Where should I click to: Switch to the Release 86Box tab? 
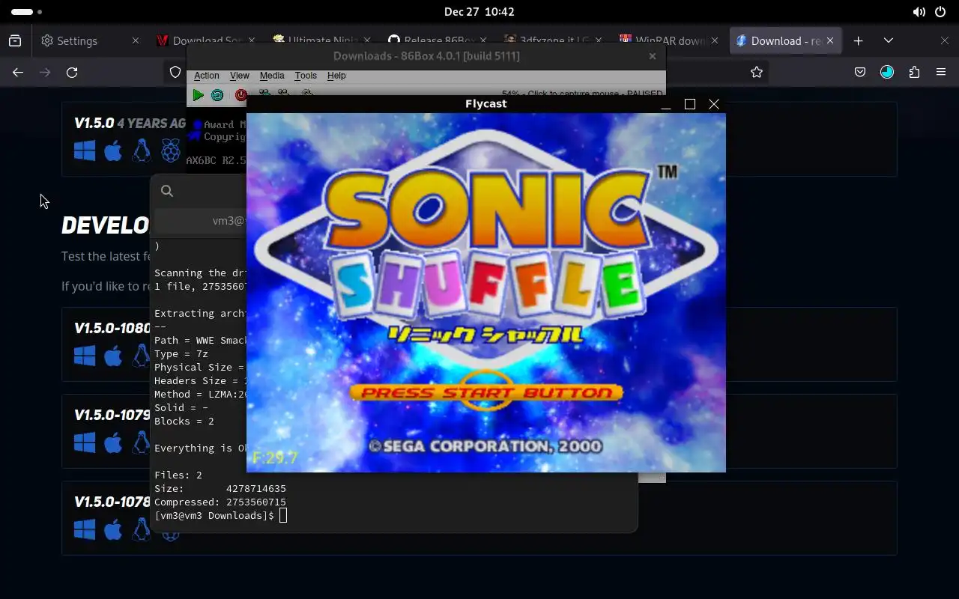point(437,40)
